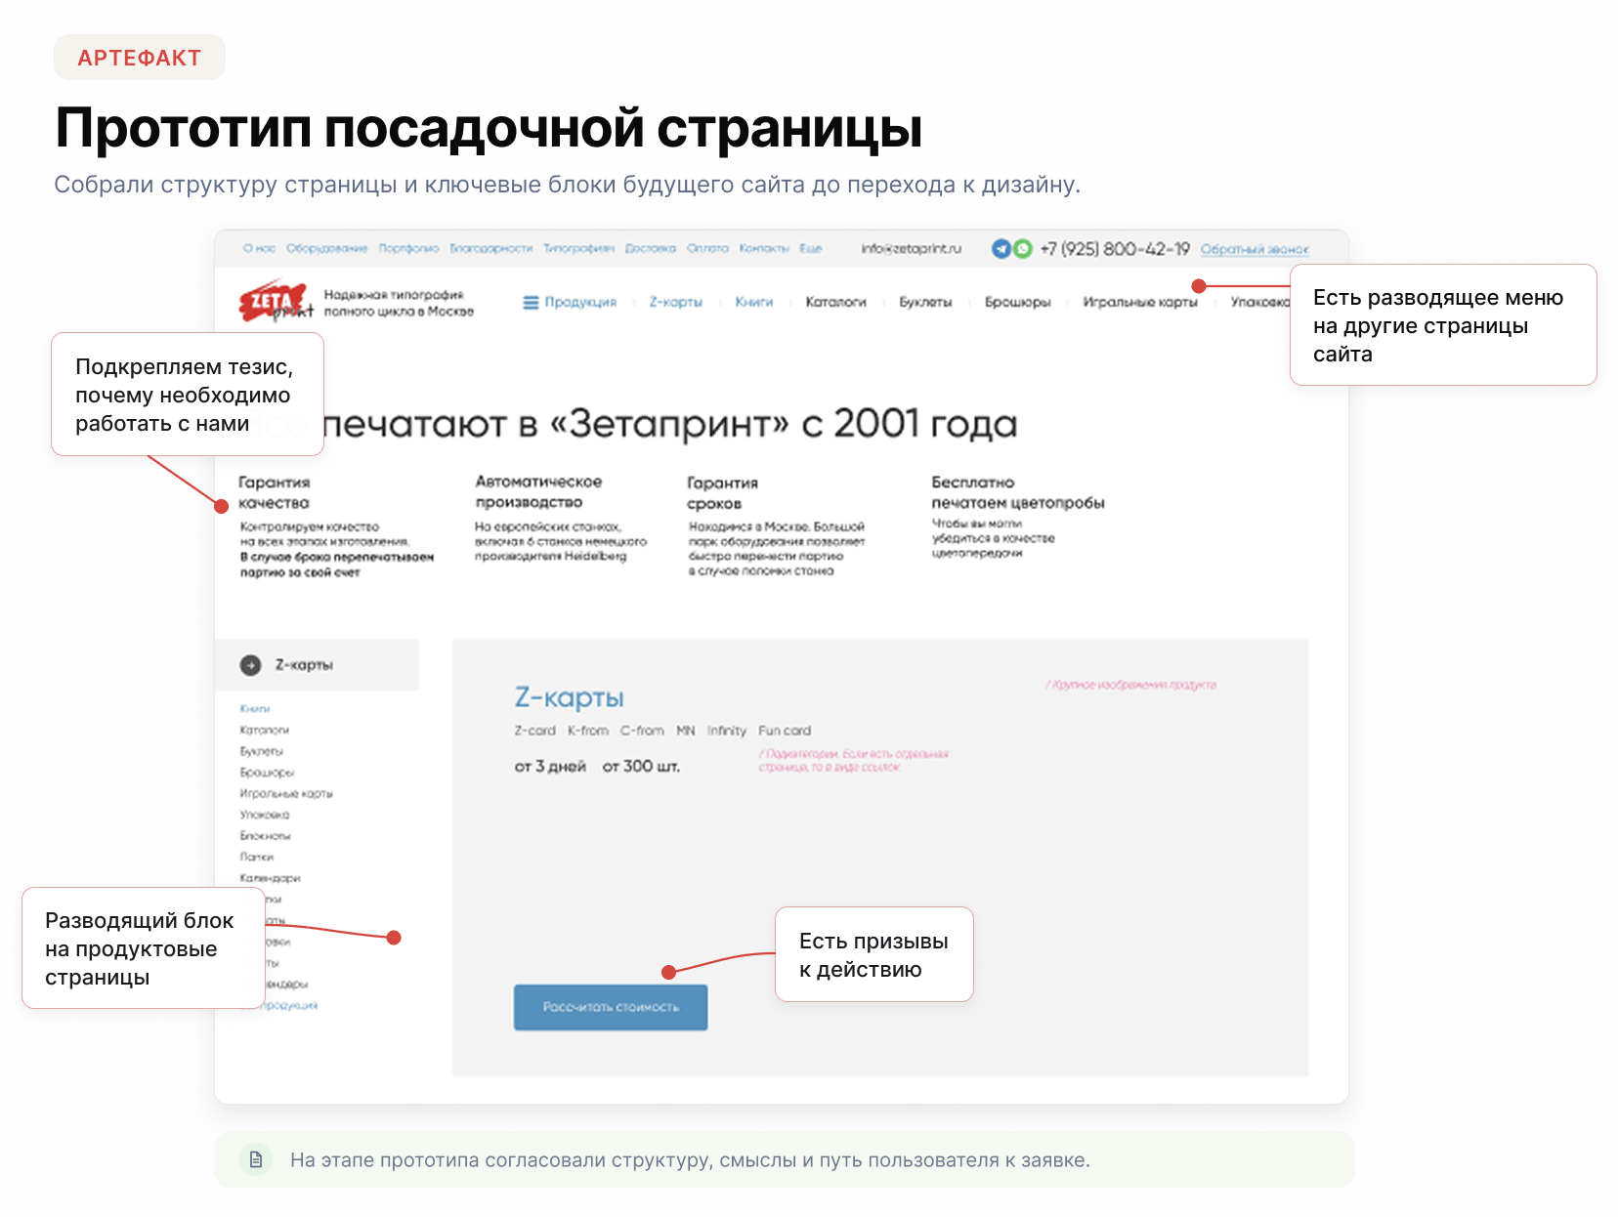Click the Zeta Print logo

tap(277, 302)
